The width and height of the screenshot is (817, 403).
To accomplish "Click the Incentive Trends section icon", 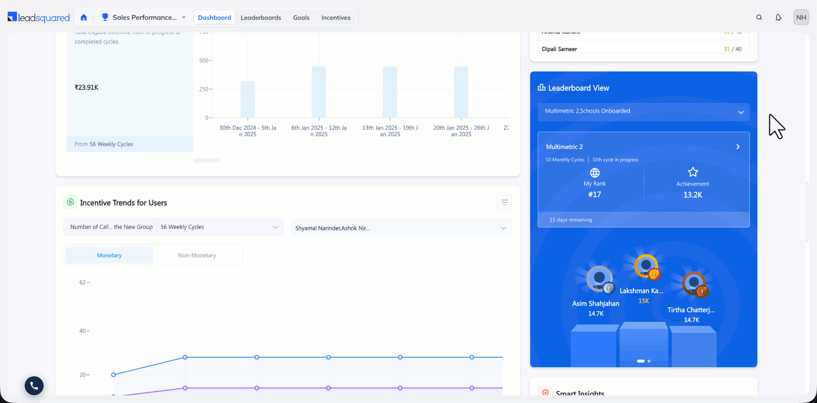I will tap(70, 202).
